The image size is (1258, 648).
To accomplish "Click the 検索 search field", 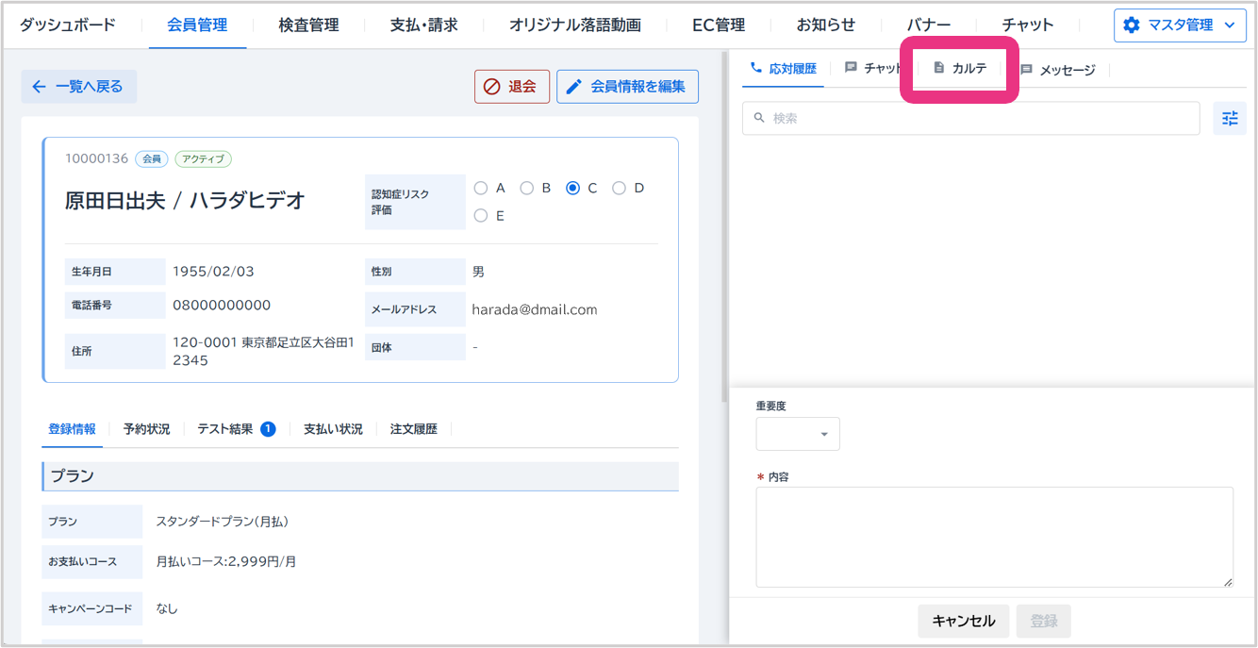I will coord(971,119).
